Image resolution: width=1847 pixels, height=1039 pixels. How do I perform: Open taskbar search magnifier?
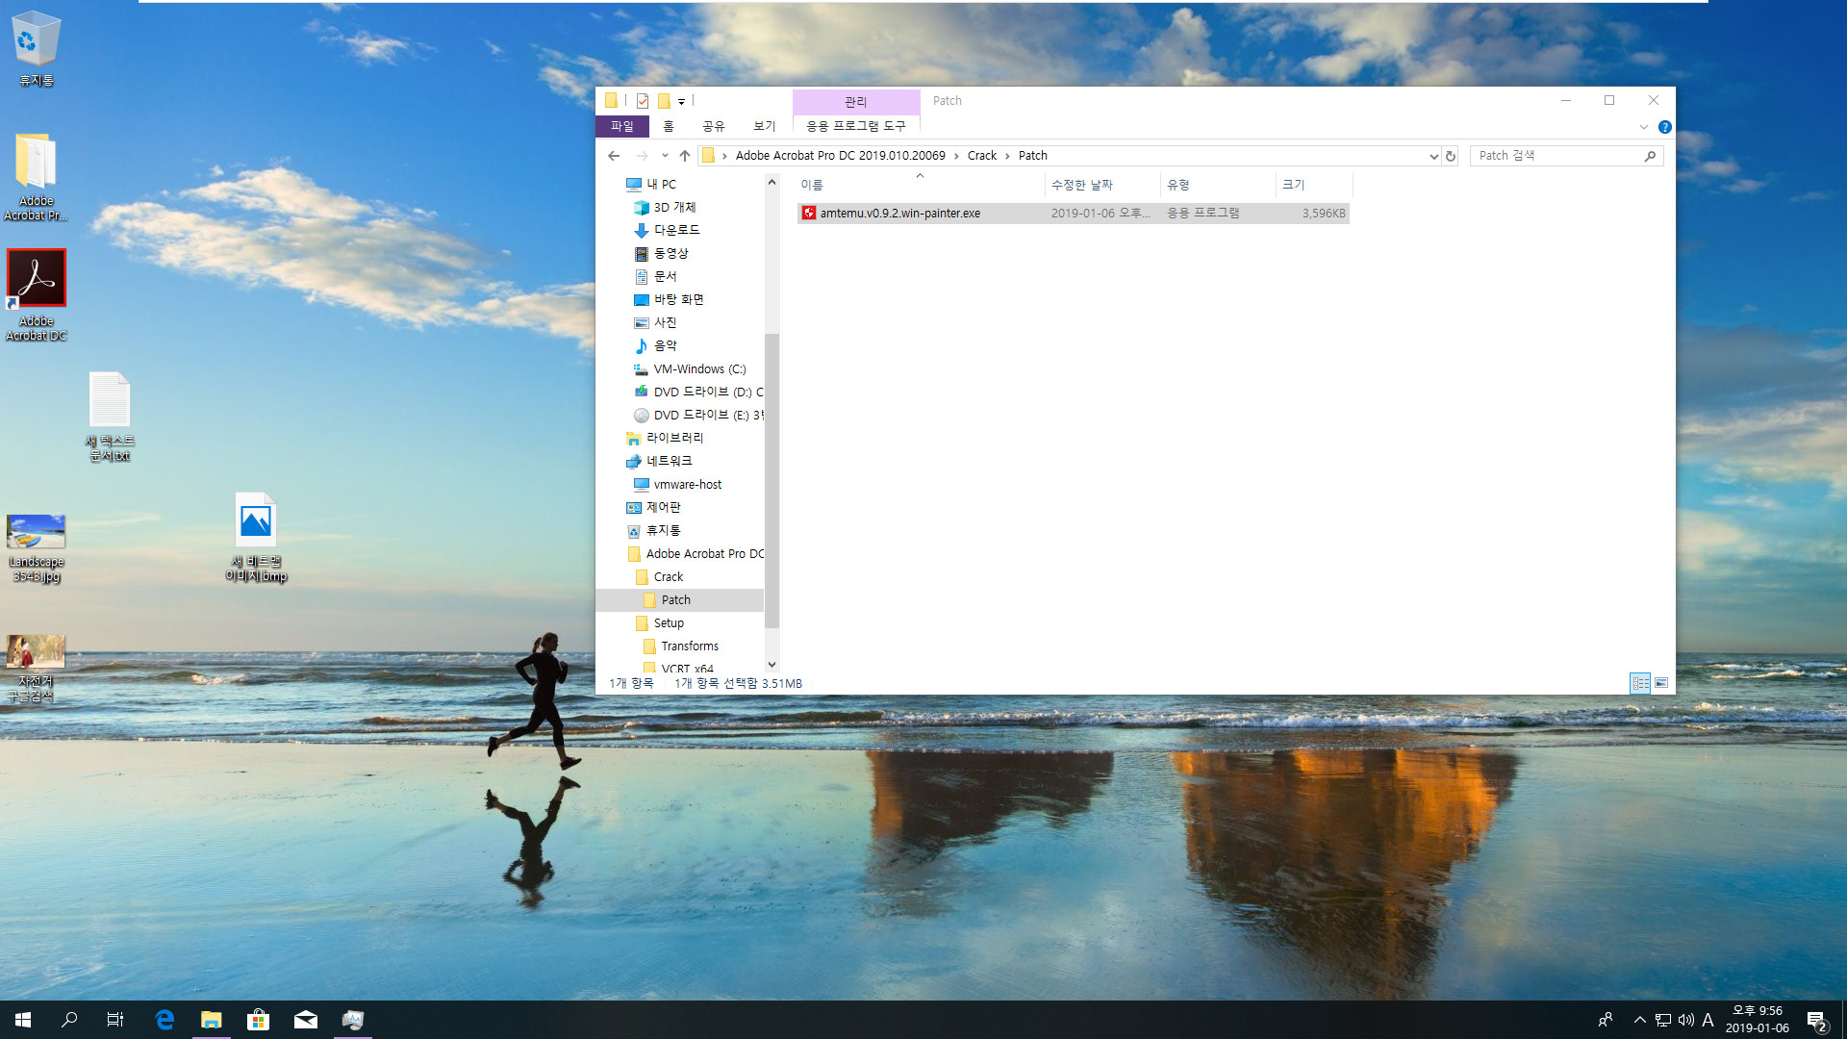click(69, 1020)
